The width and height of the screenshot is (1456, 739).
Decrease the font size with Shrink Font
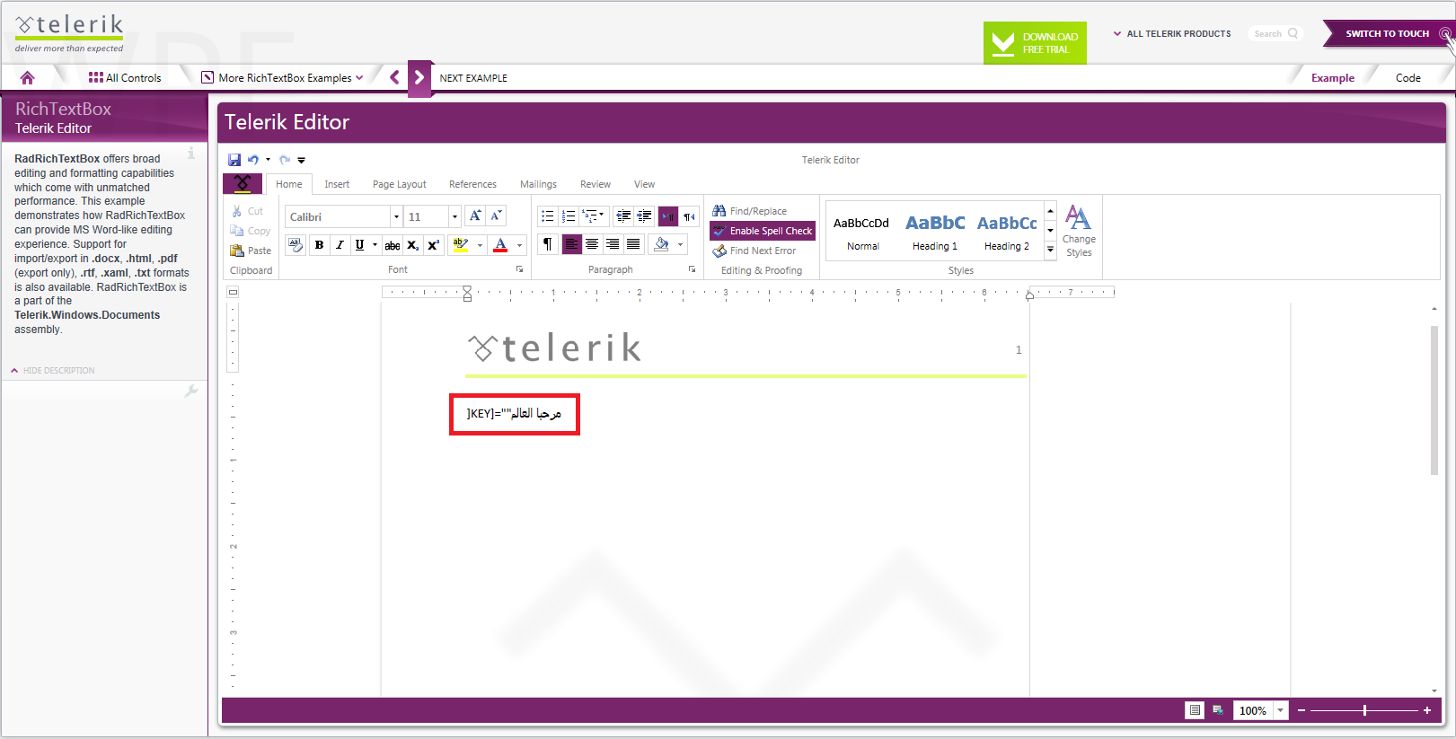click(x=496, y=216)
